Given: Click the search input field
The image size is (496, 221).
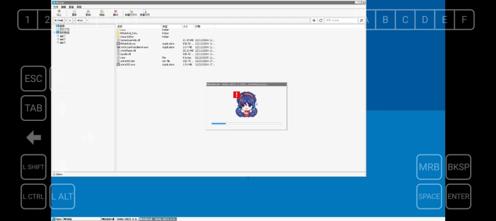Looking at the screenshot, I should point(341,20).
